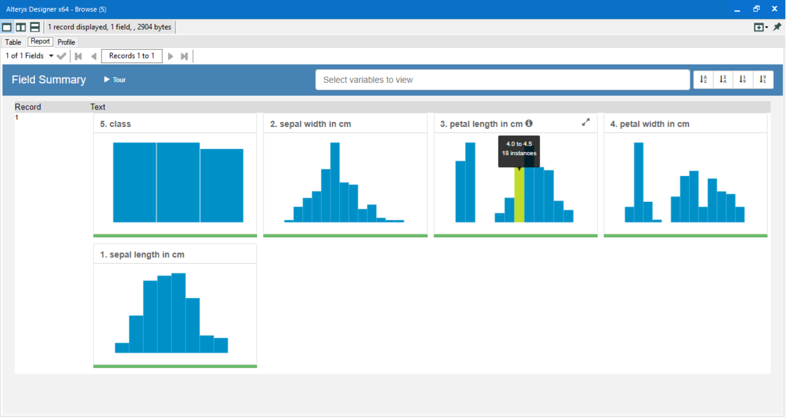Sort fields reverse alphabetically Z to A
This screenshot has width=787, height=417.
point(723,79)
